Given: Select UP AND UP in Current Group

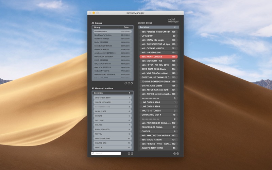Looking at the screenshot, I should pyautogui.click(x=158, y=36).
